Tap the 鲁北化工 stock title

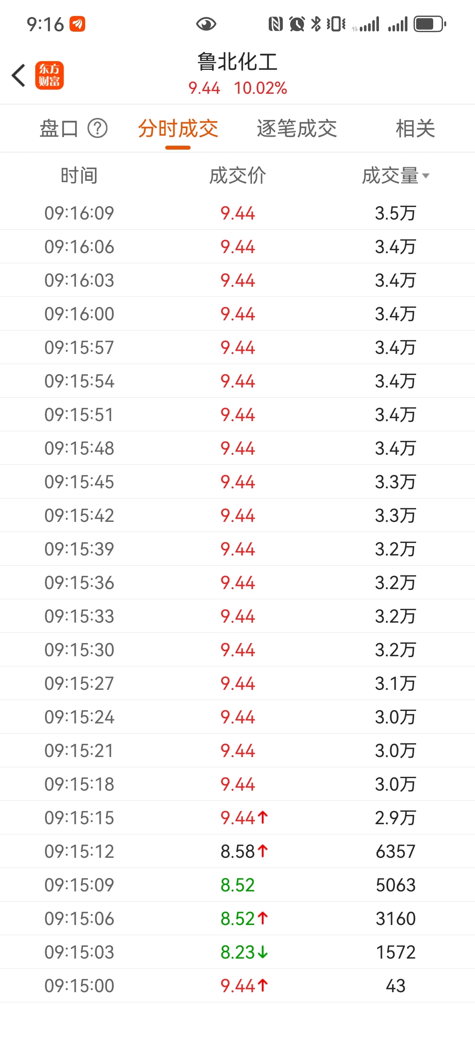[x=237, y=62]
